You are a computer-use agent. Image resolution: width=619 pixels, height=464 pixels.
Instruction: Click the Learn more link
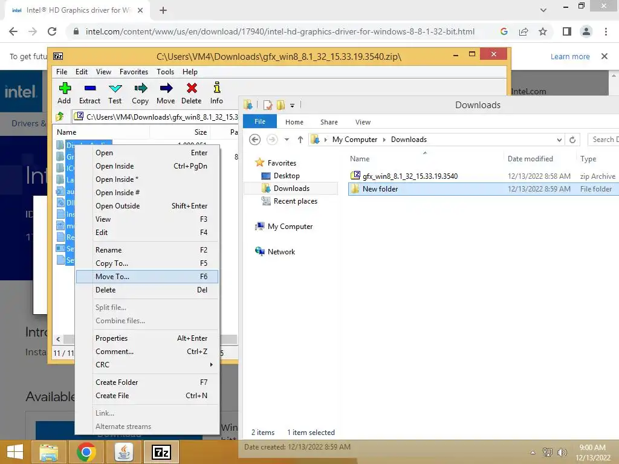(x=570, y=56)
